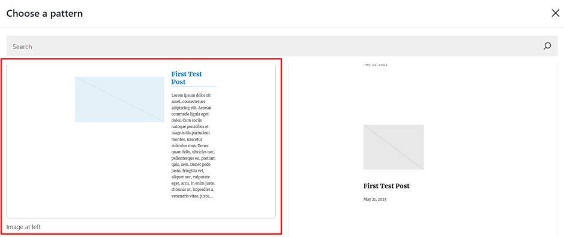Focus the Search patterns field

pyautogui.click(x=282, y=46)
